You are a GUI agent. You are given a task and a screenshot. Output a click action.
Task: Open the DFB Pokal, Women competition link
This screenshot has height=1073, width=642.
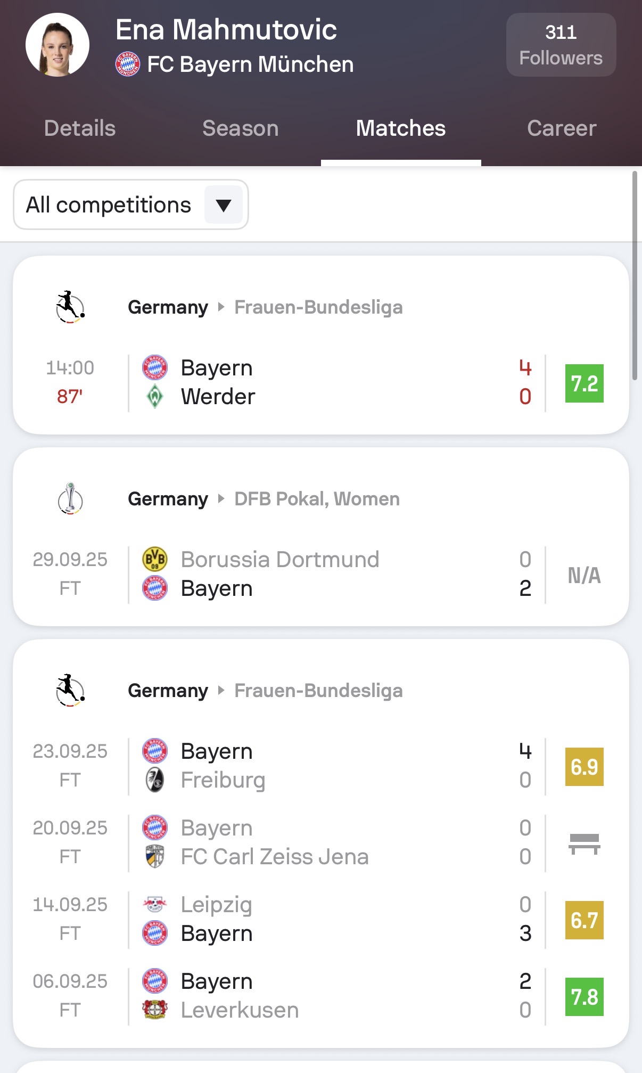(x=317, y=499)
